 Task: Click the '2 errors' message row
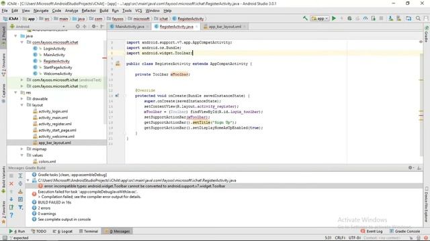click(x=44, y=208)
